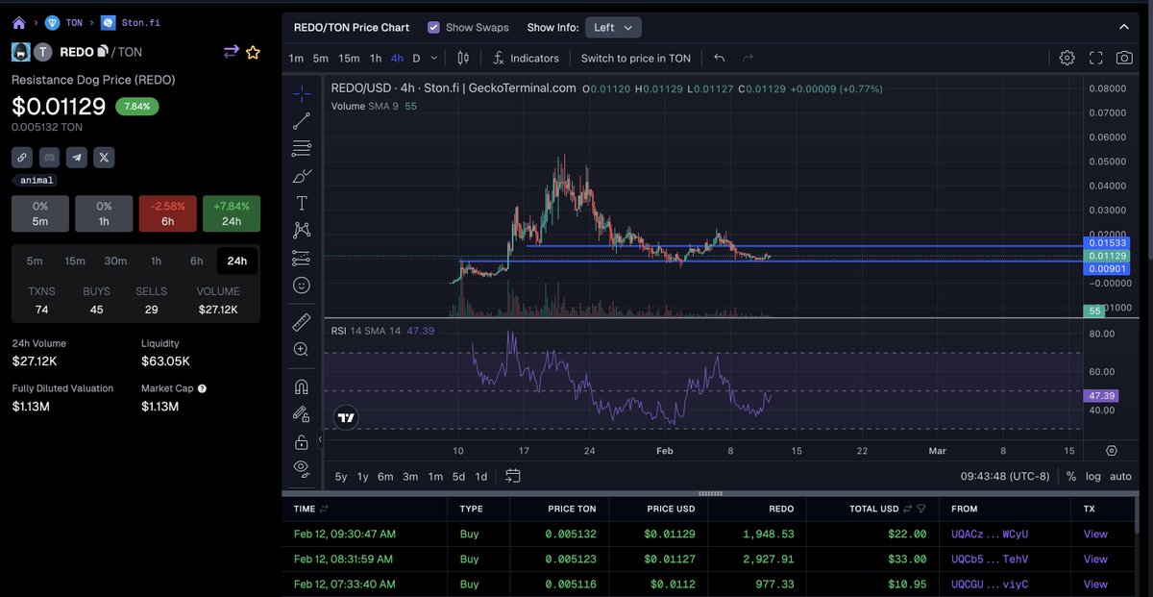This screenshot has width=1153, height=597.
Task: Select the 5m price change box
Action: [40, 213]
